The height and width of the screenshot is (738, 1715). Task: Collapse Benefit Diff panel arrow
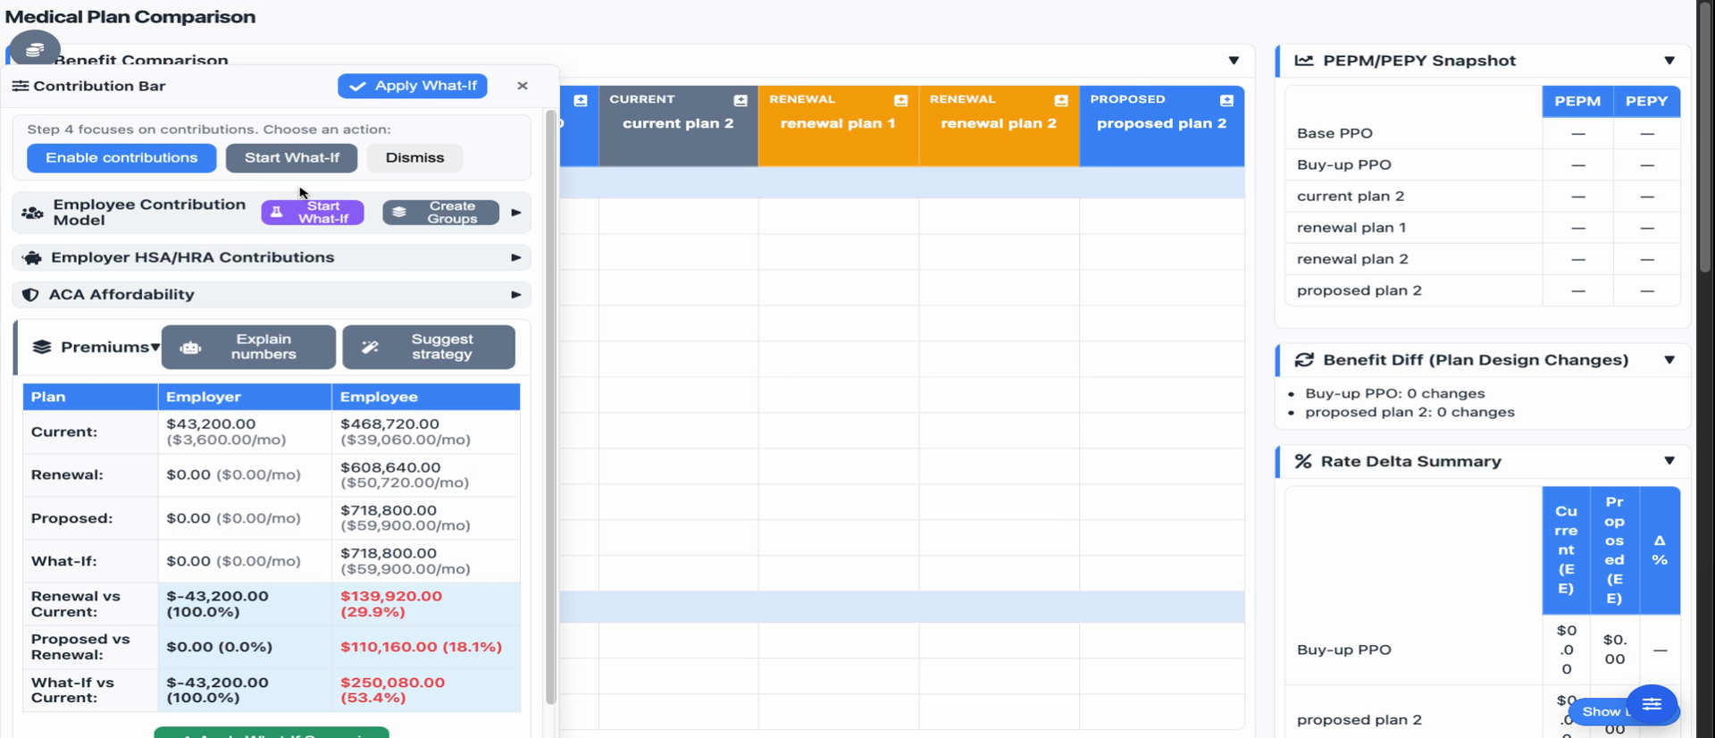click(1669, 360)
